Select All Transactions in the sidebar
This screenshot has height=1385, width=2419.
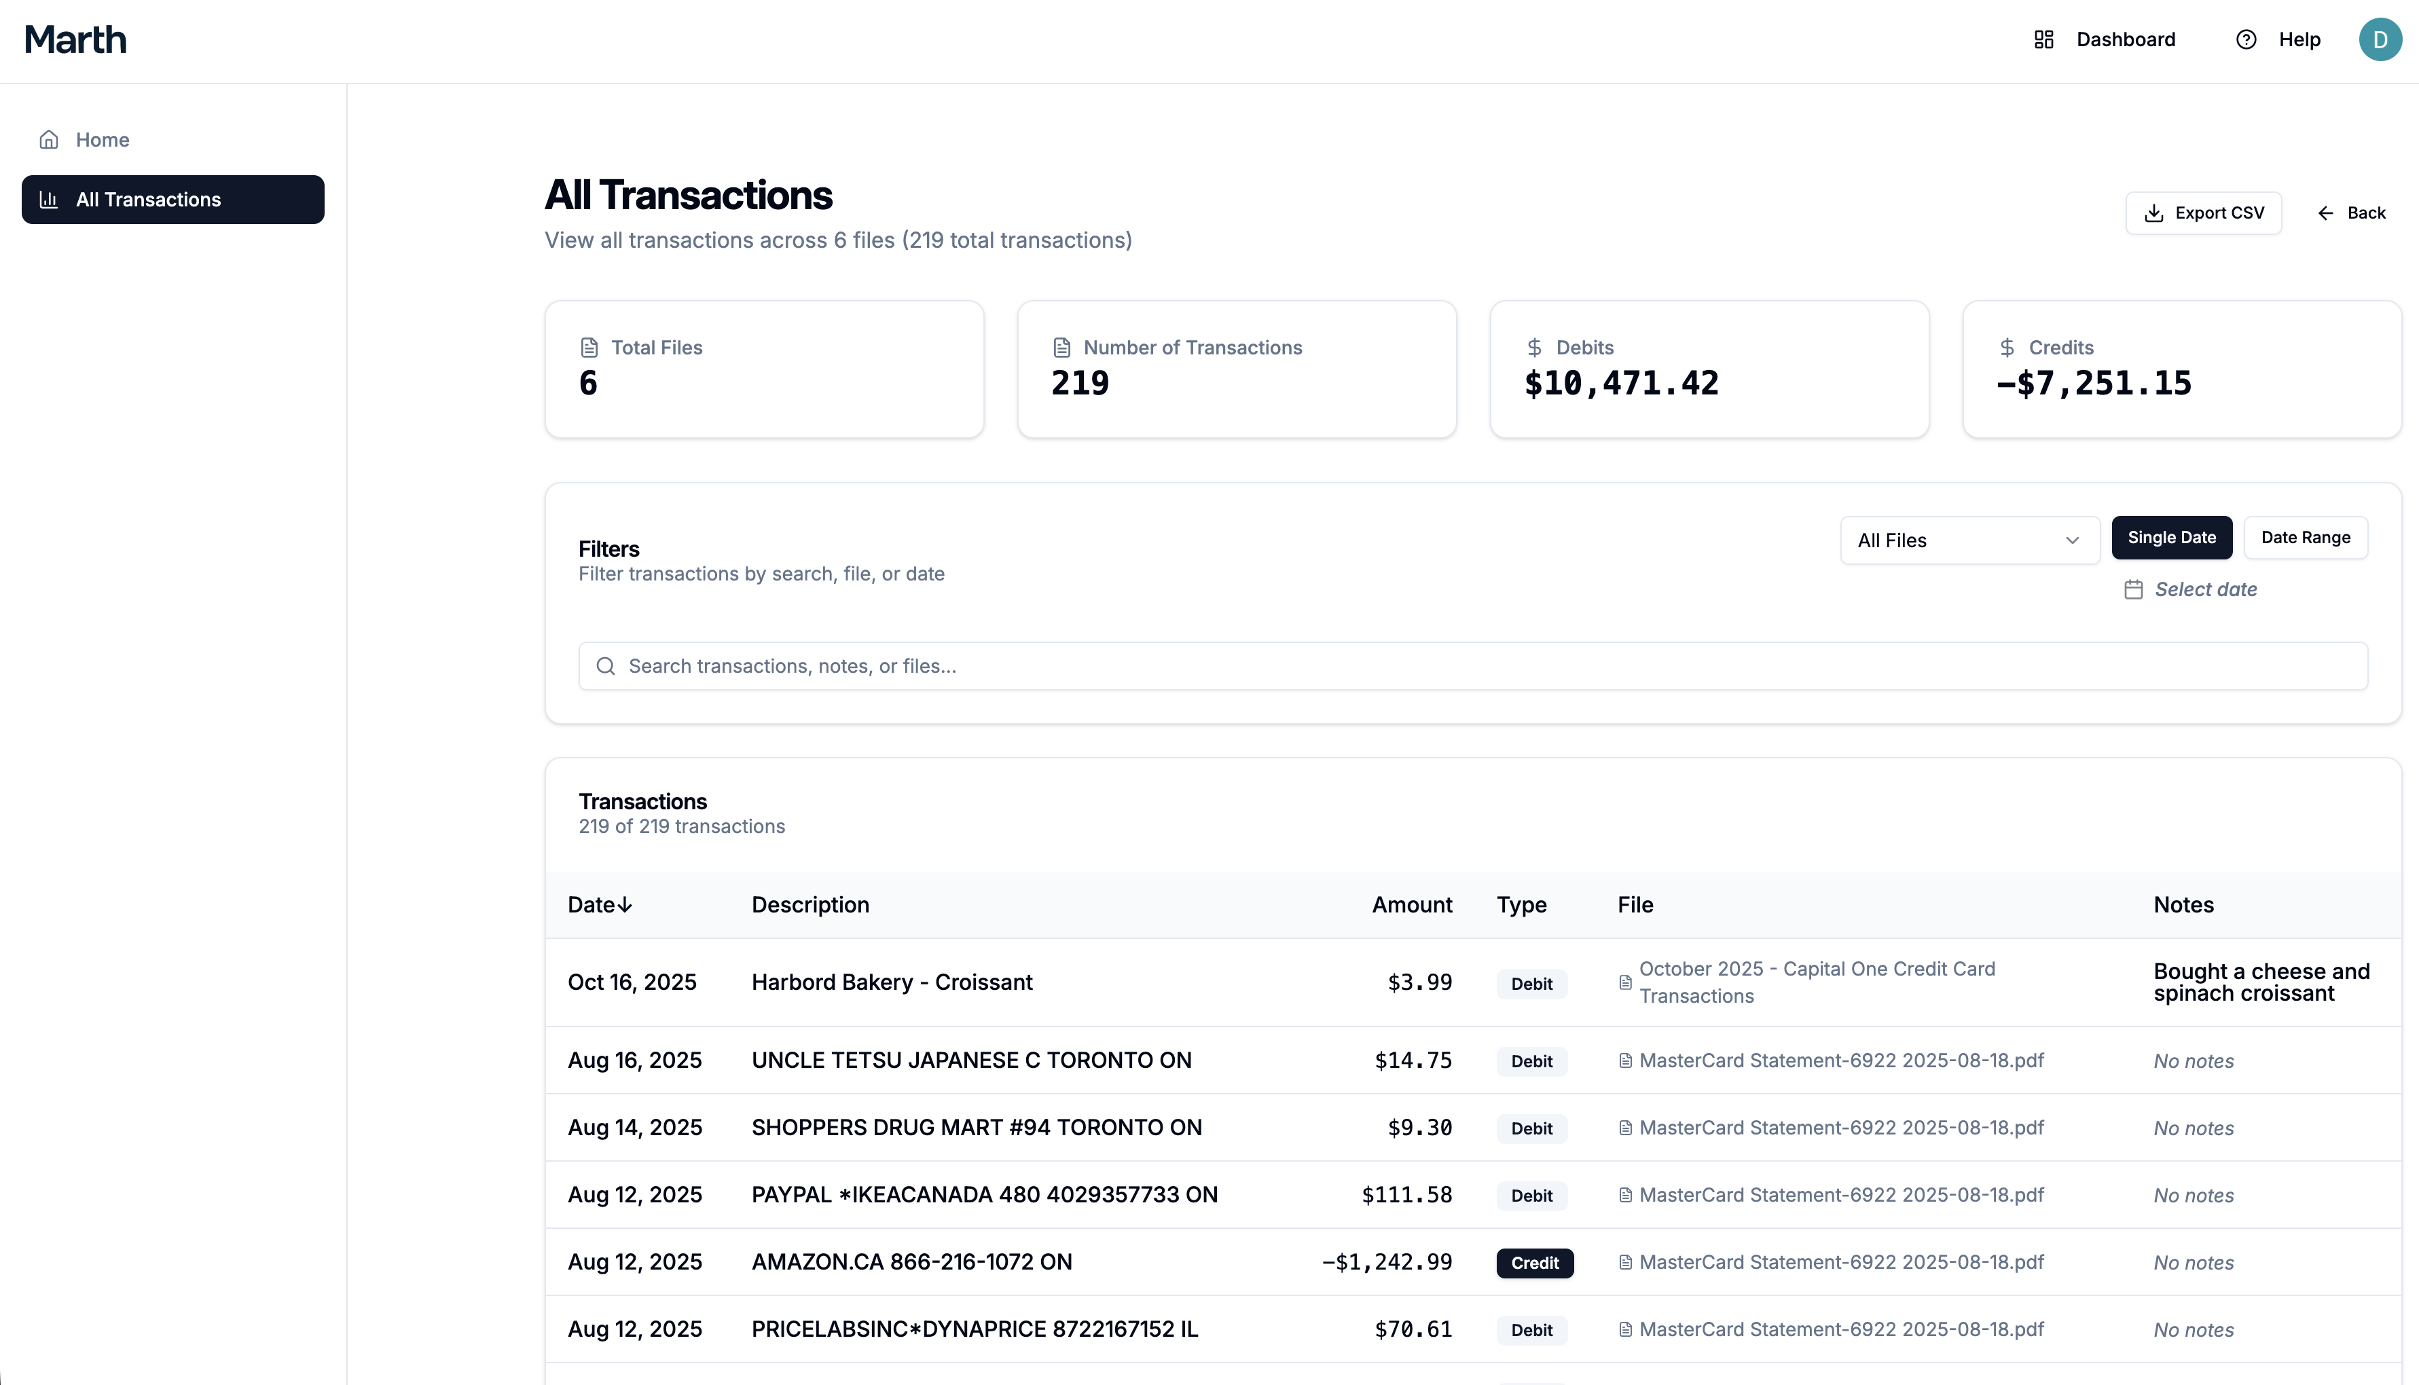tap(149, 200)
